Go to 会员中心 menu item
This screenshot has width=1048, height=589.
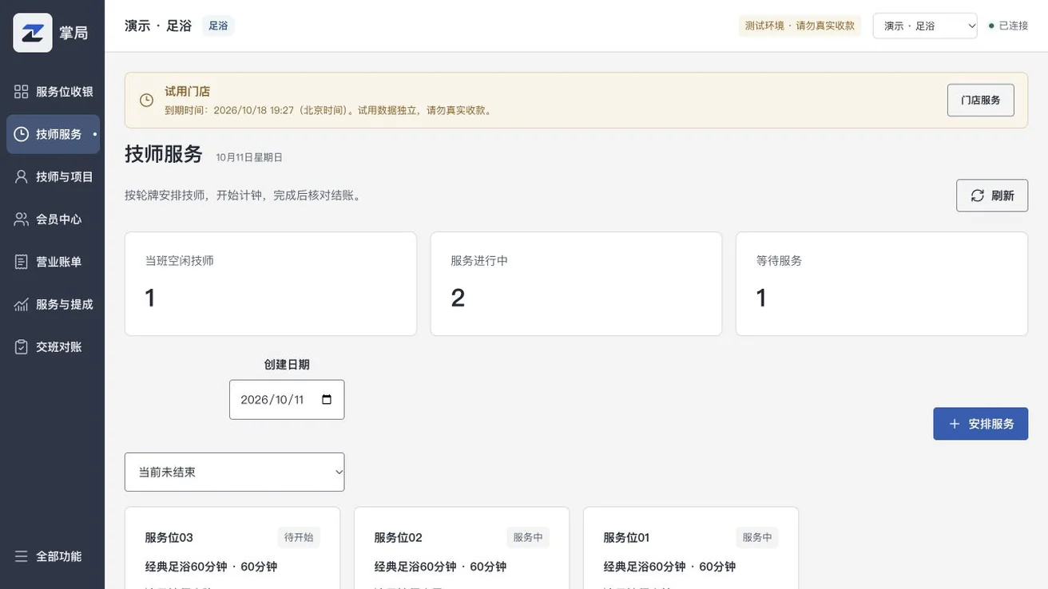(x=53, y=219)
